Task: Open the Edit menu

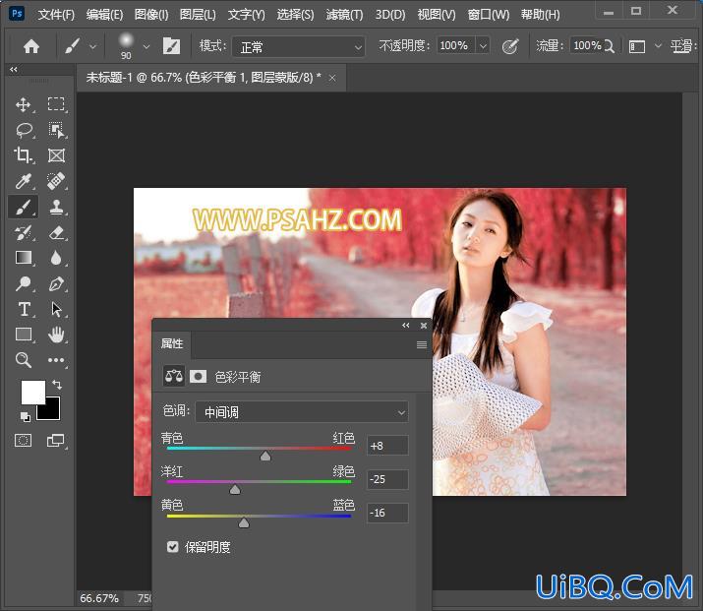Action: 104,15
